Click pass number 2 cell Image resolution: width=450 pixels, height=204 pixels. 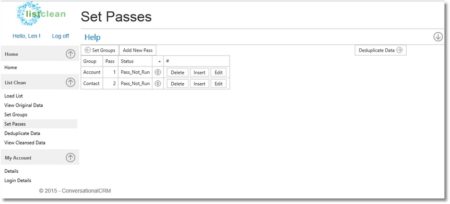(111, 84)
